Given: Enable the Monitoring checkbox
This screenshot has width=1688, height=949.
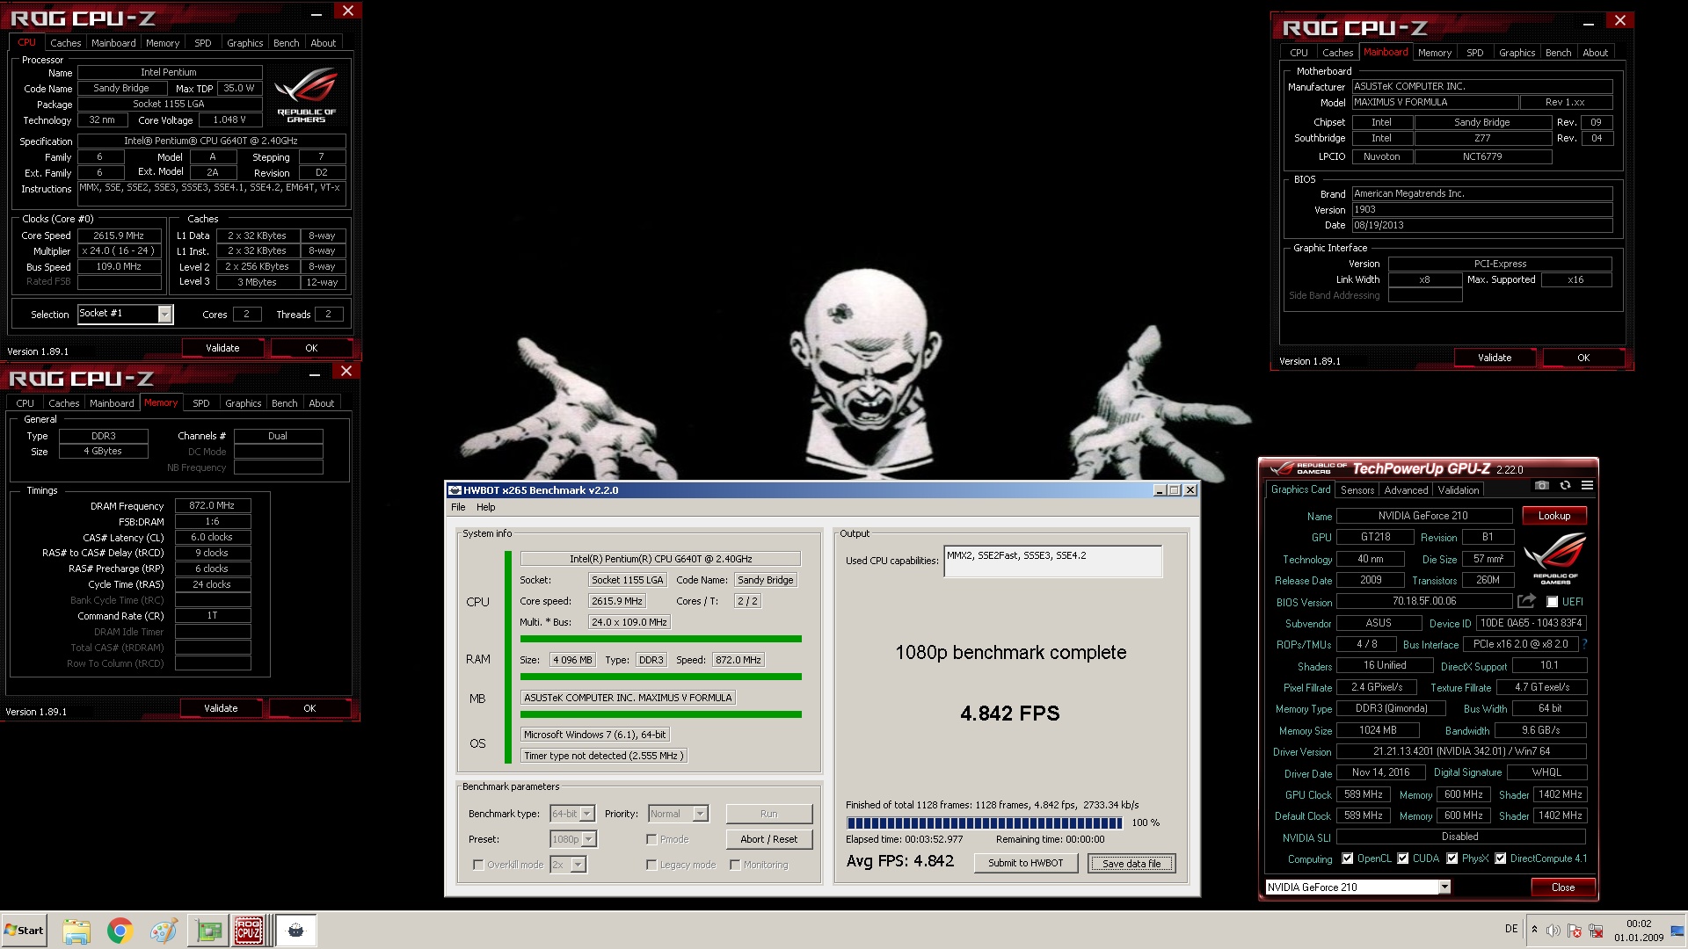Looking at the screenshot, I should click(x=735, y=865).
